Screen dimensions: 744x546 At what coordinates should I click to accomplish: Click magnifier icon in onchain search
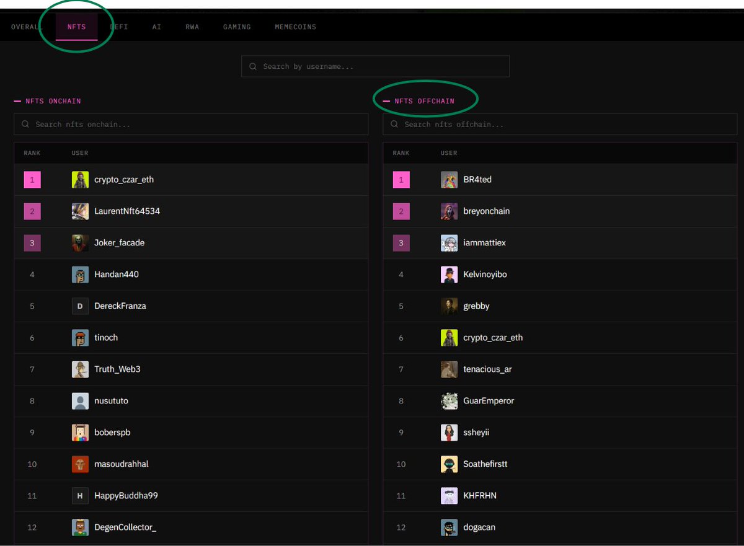(x=25, y=124)
